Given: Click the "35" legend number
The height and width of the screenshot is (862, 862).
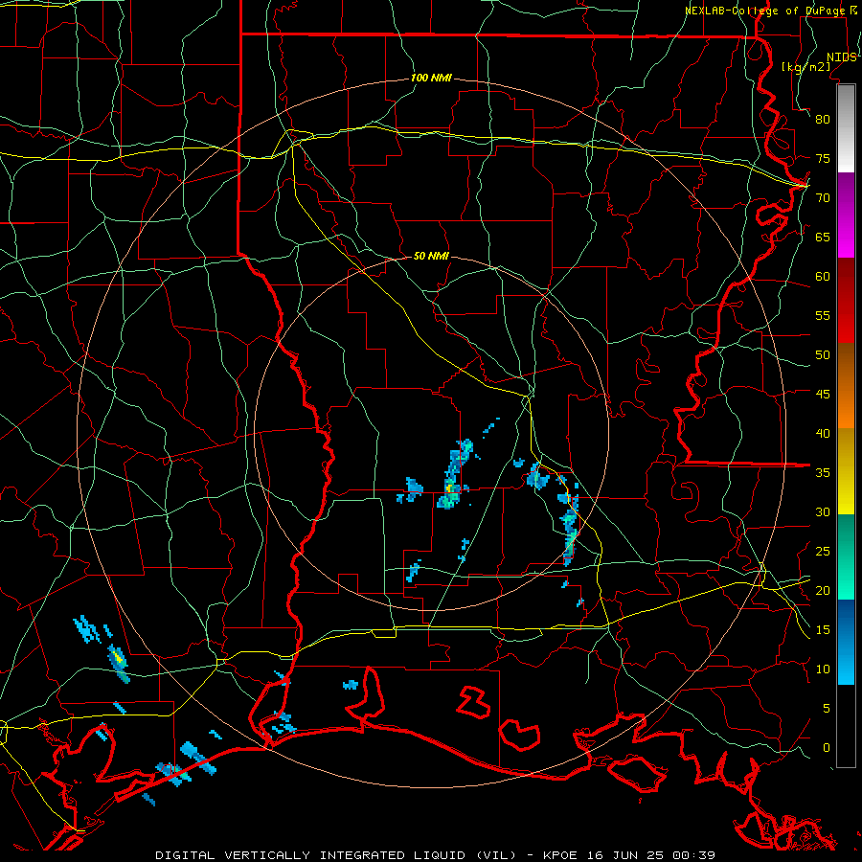Looking at the screenshot, I should click(823, 473).
